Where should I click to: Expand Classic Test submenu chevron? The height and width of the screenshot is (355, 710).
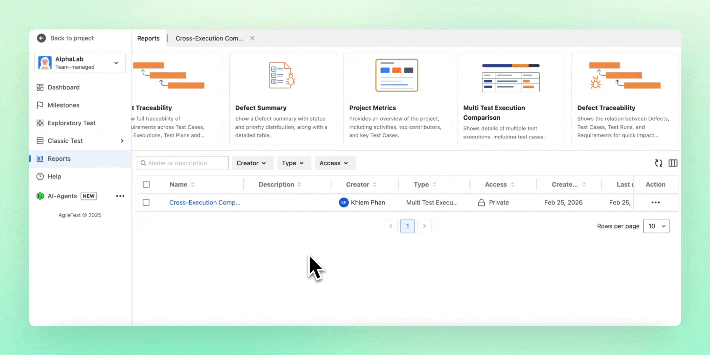[x=122, y=141]
